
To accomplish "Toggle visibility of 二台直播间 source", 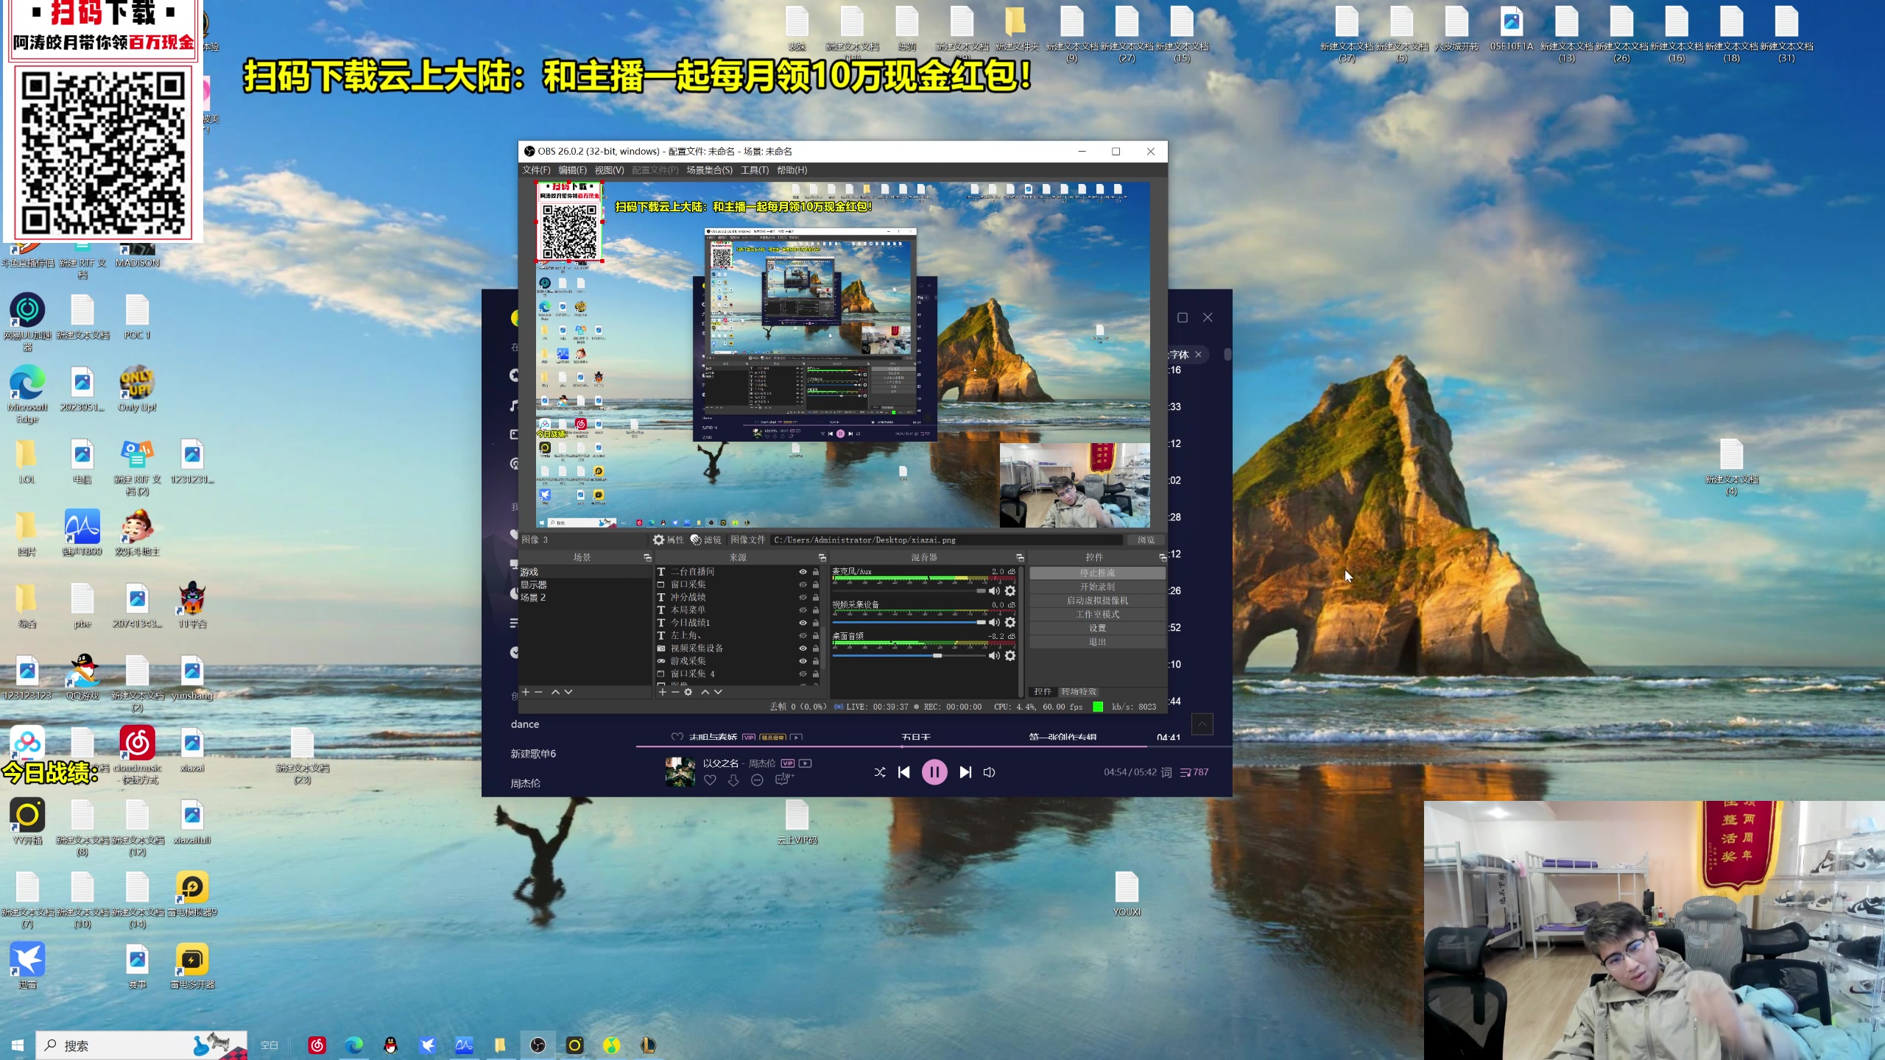I will pos(803,572).
